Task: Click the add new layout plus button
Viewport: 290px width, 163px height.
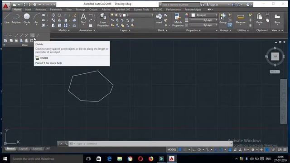Action: point(48,149)
